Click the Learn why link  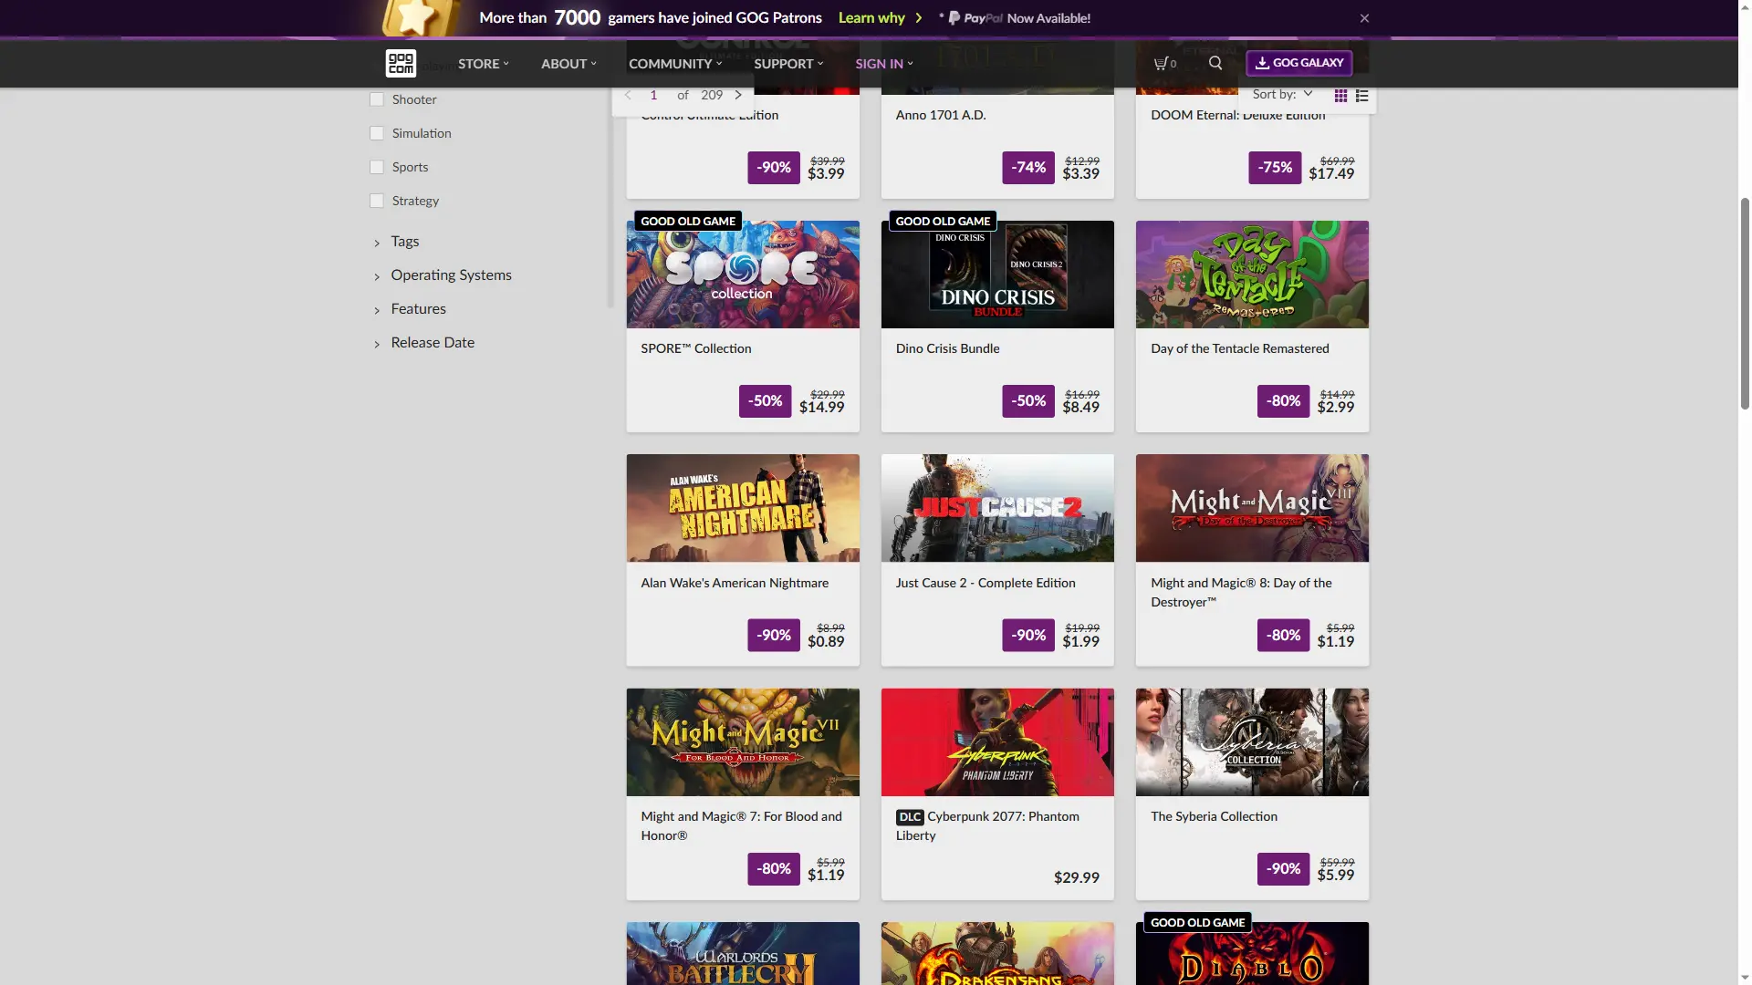[871, 18]
